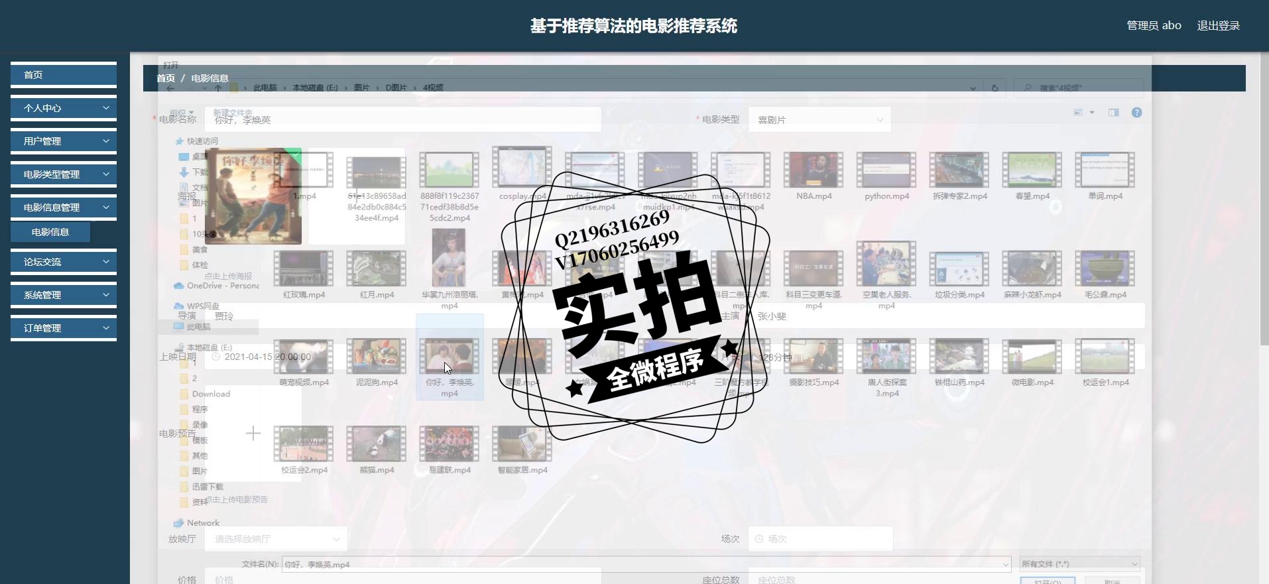Select the 泥泥狗.mp4 video file
Viewport: 1269px width, 584px height.
coord(377,363)
